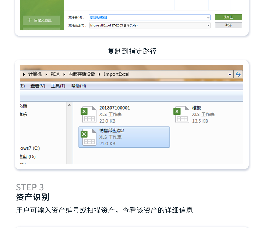This screenshot has height=228, width=263.
Task: Click the 自定义位置 add location button
Action: pos(41,20)
